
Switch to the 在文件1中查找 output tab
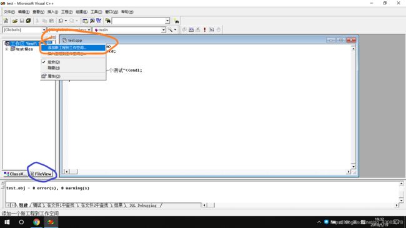61,205
